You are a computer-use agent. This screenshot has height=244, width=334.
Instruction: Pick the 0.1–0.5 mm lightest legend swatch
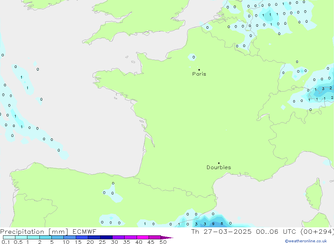(x=9, y=237)
